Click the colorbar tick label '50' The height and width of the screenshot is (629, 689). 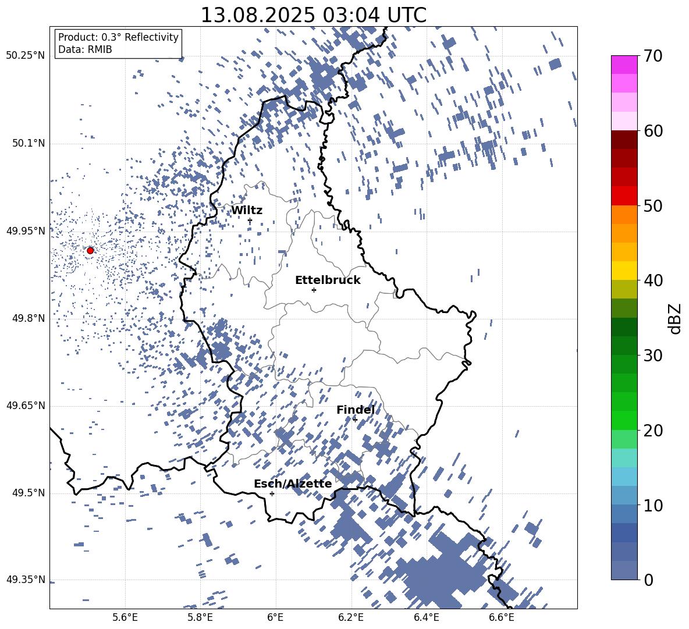653,205
